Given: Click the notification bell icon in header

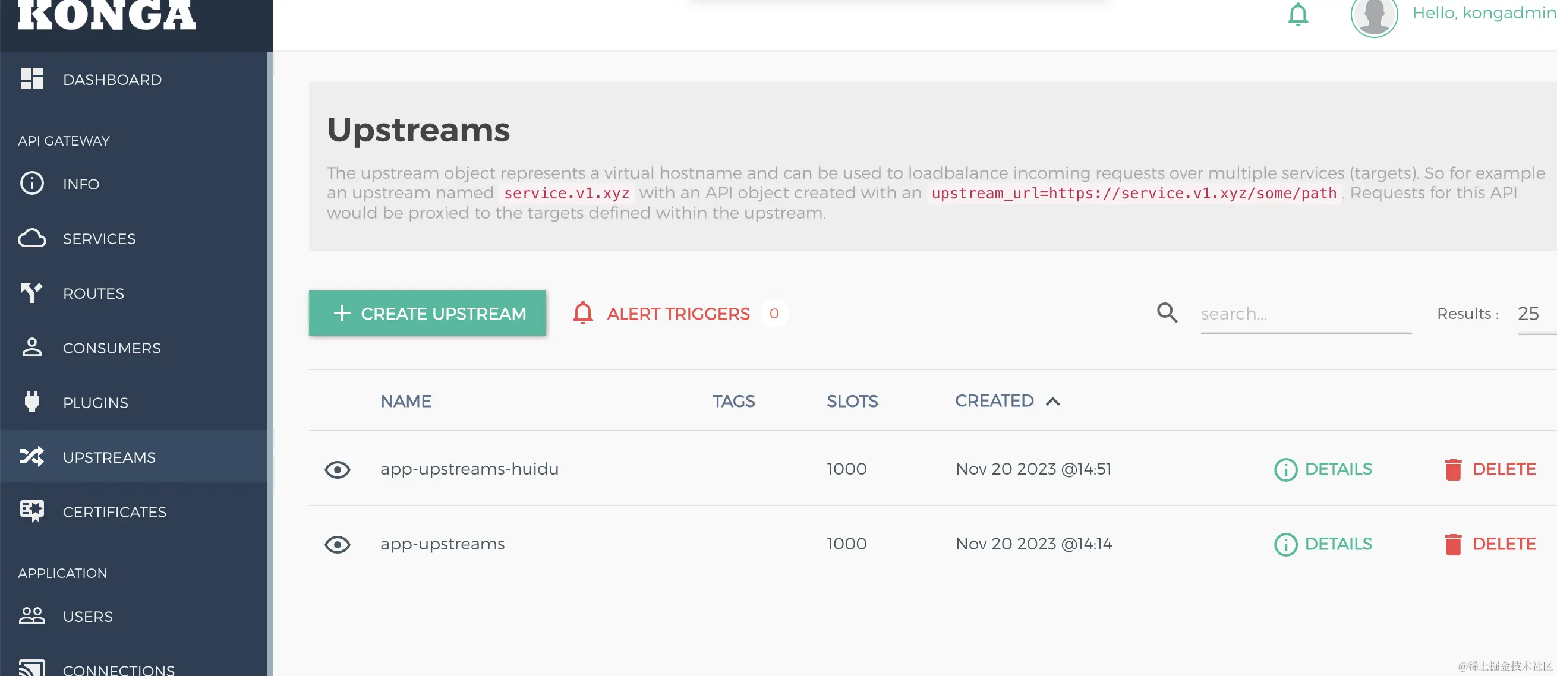Looking at the screenshot, I should pyautogui.click(x=1297, y=14).
